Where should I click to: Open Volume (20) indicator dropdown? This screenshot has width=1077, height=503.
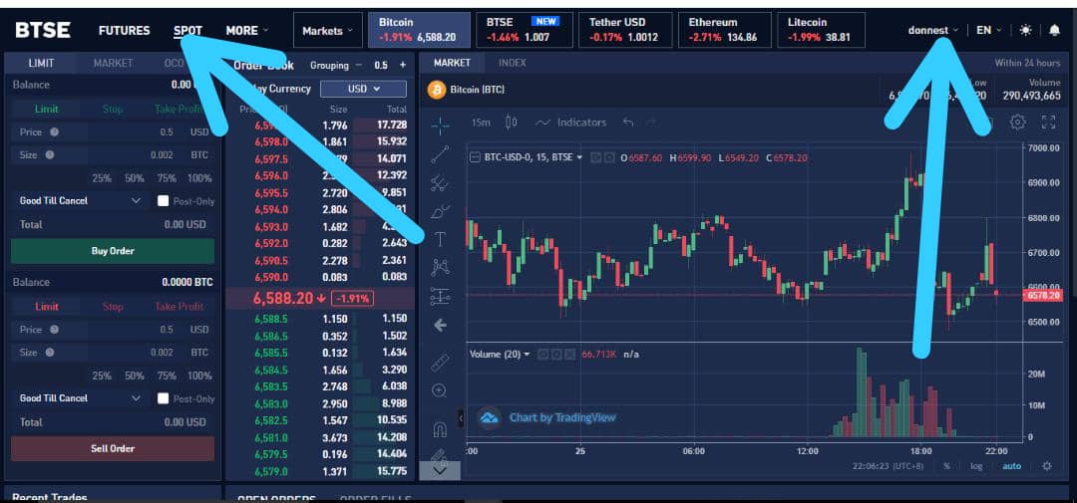(528, 355)
